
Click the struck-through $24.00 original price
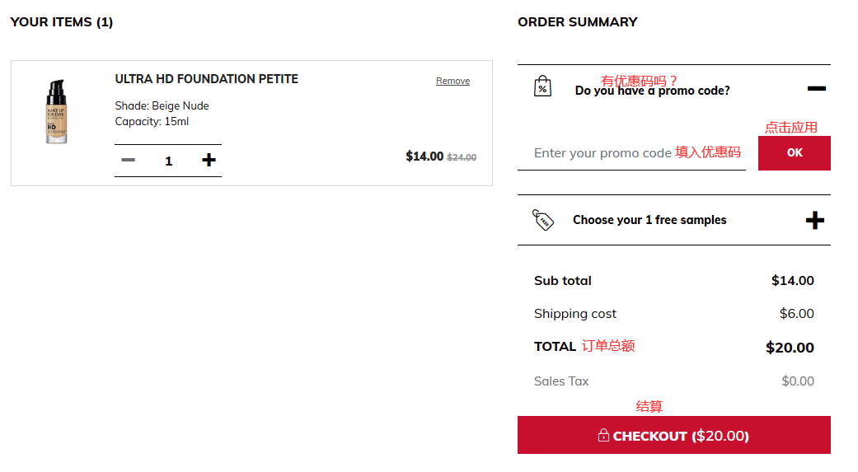point(462,157)
